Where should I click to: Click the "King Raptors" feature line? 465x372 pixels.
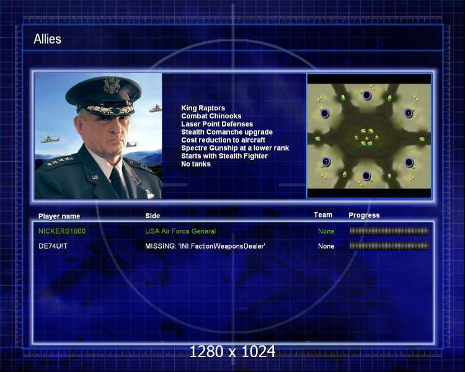pyautogui.click(x=203, y=108)
